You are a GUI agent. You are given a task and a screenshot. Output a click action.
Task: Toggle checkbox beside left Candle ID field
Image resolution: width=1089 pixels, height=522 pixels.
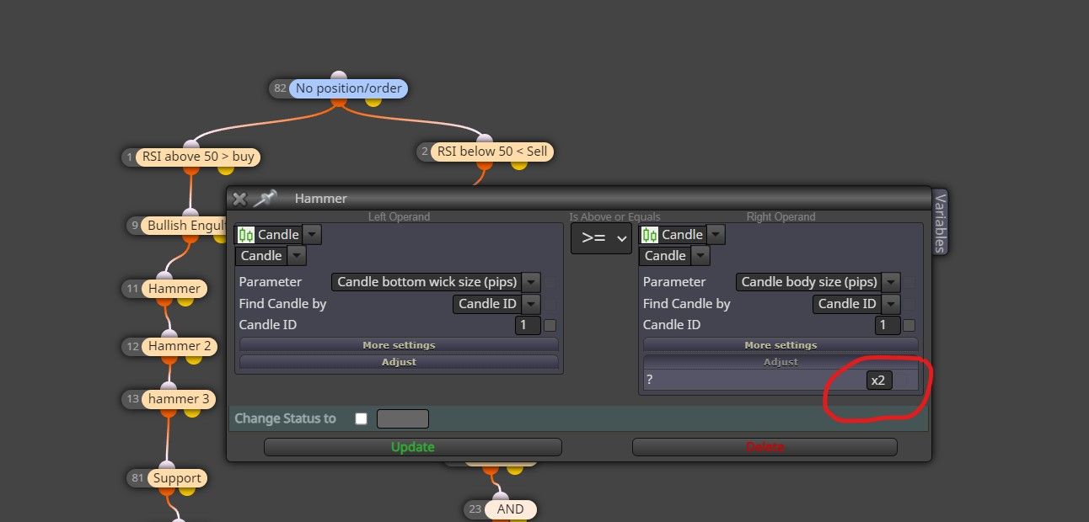550,325
